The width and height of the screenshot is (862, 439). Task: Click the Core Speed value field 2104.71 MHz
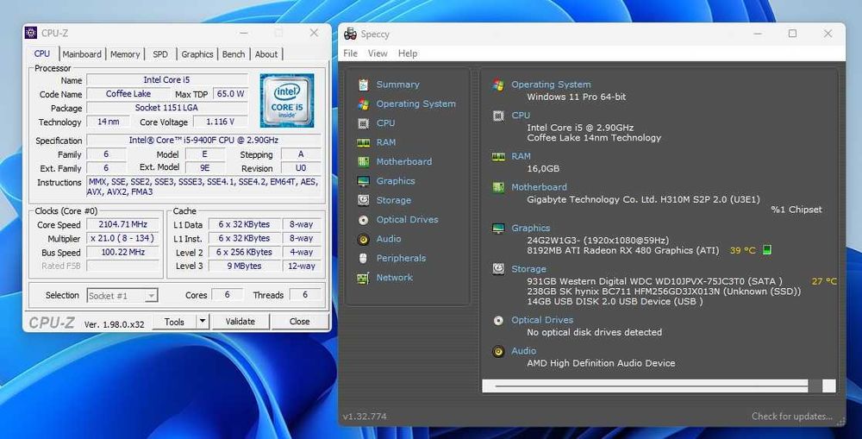[x=122, y=224]
